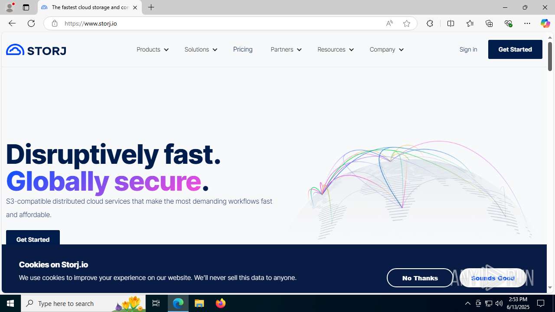Click the Sign in link

pyautogui.click(x=468, y=49)
